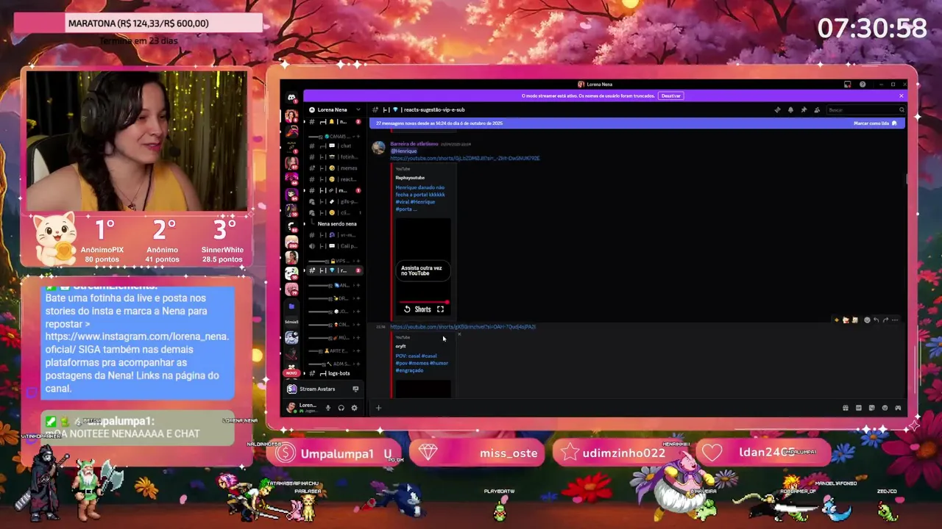The width and height of the screenshot is (942, 529).
Task: Click Henrique danado não fecha title link
Action: pos(419,198)
